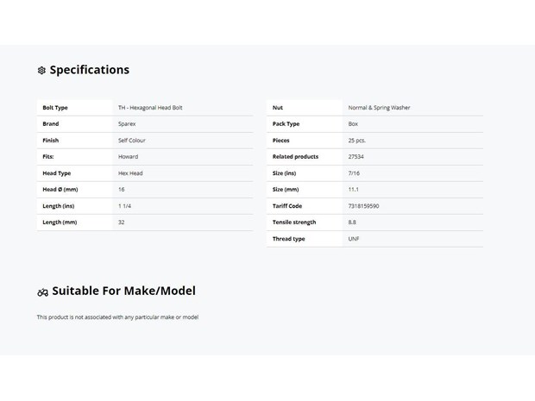
Task: Select the Tensile strength row label
Action: [x=294, y=222]
